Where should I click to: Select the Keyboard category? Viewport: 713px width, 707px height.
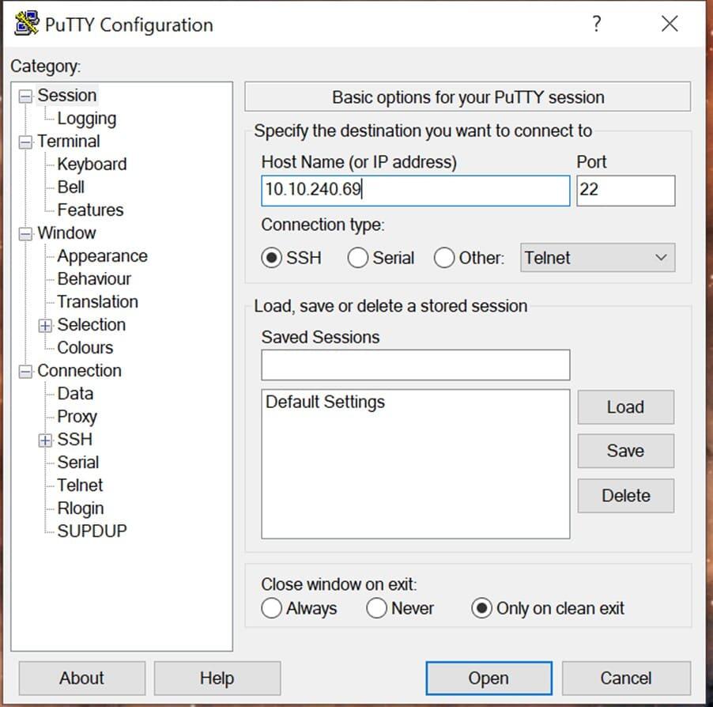[91, 164]
